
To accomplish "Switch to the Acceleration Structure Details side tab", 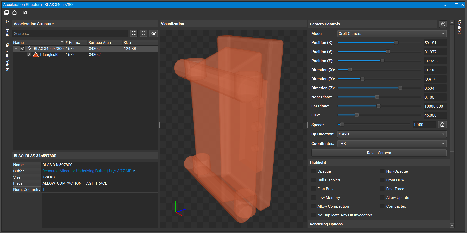I will coord(7,46).
